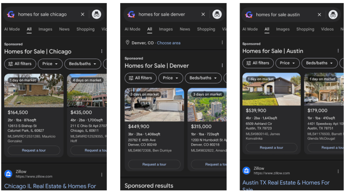Open more options beside Homes for Sale | Denver
Viewport: 346px width, 196px height.
point(222,65)
